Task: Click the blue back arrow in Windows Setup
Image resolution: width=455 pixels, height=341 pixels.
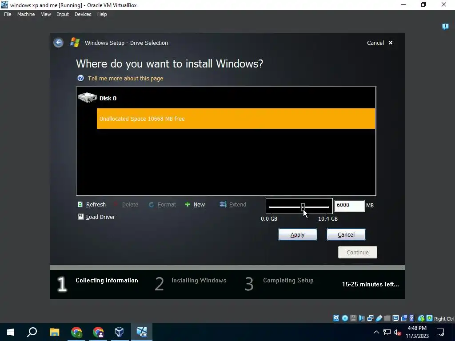Action: (58, 43)
